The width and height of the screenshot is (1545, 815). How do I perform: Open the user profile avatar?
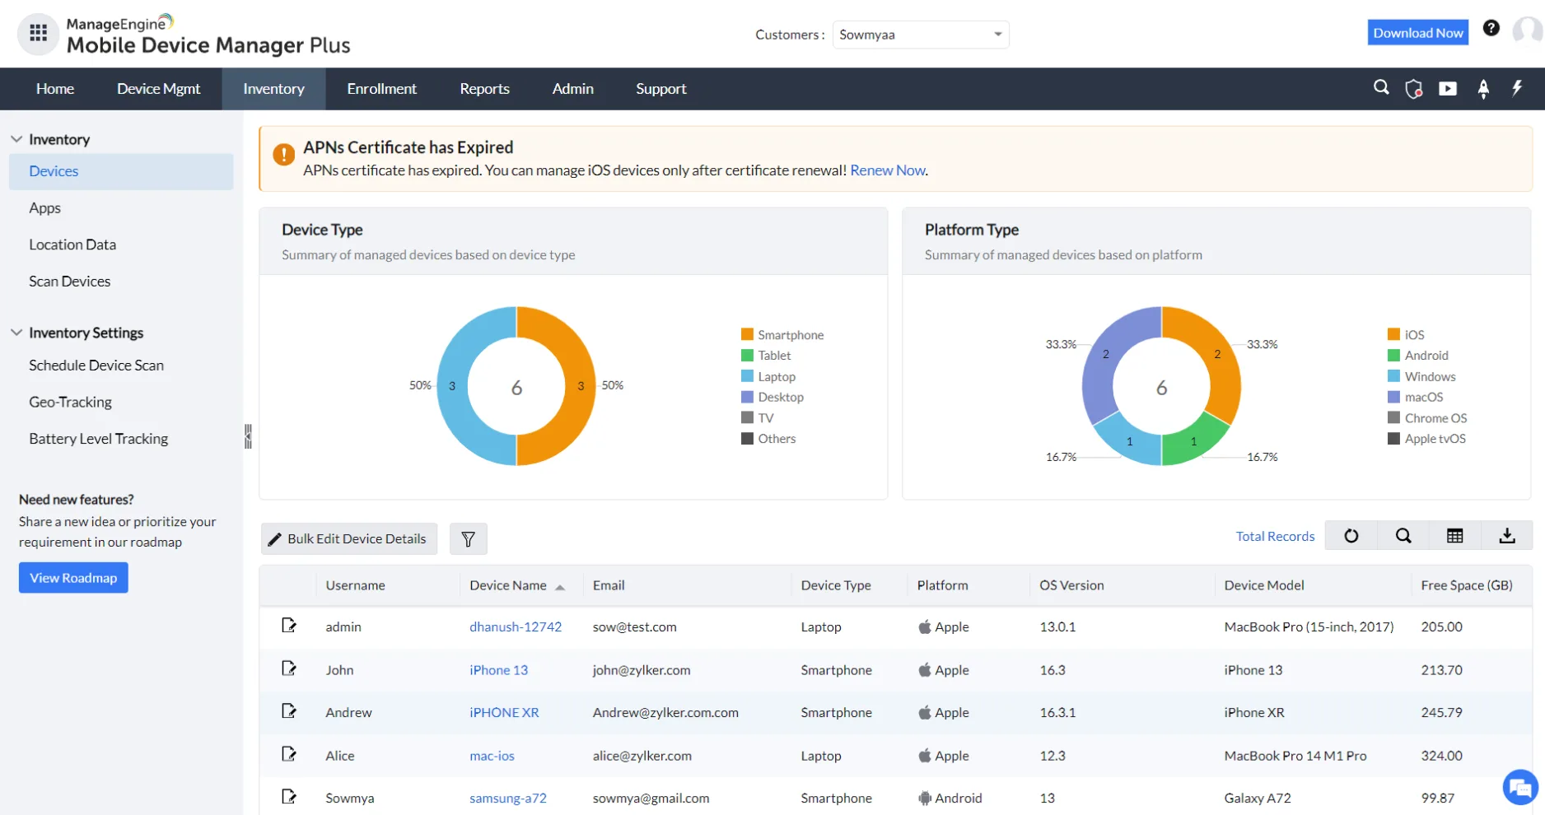[x=1528, y=32]
